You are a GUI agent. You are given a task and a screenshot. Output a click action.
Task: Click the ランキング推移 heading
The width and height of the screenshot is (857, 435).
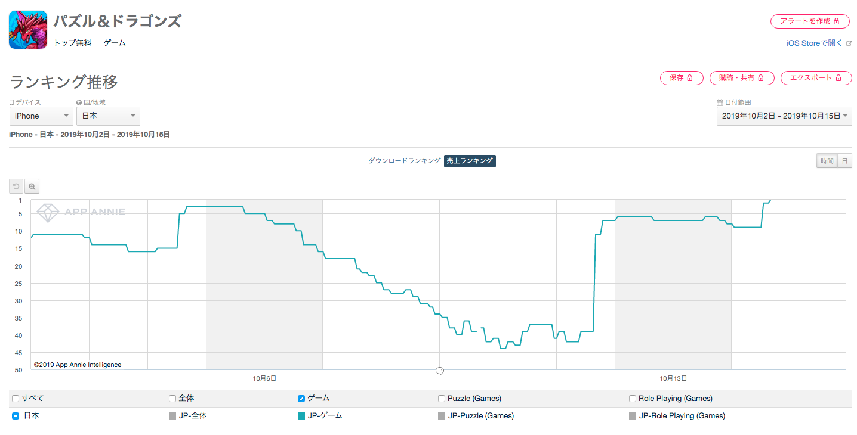(64, 82)
